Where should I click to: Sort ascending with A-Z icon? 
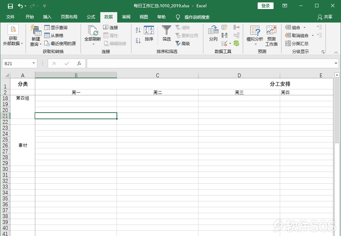point(138,30)
